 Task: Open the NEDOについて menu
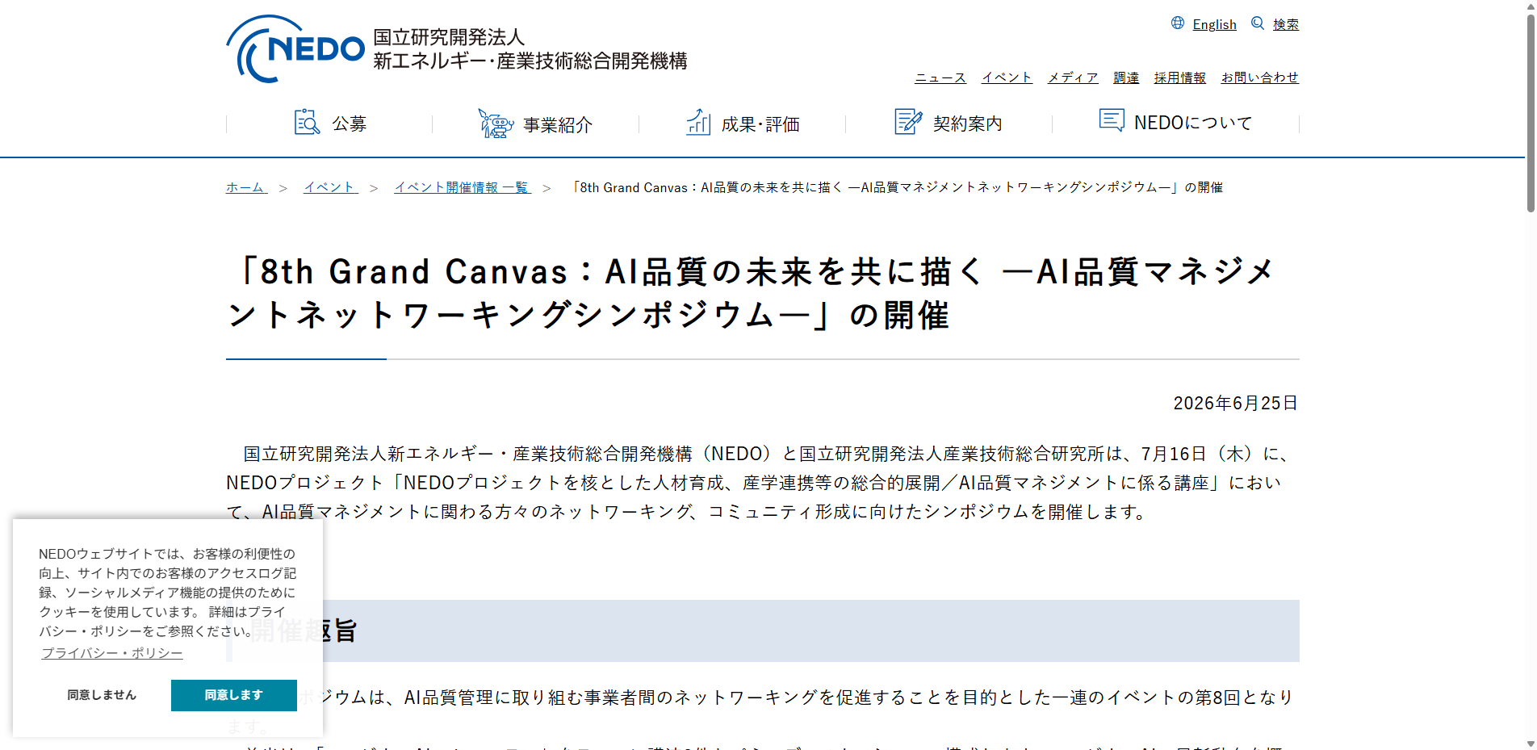pos(1176,123)
